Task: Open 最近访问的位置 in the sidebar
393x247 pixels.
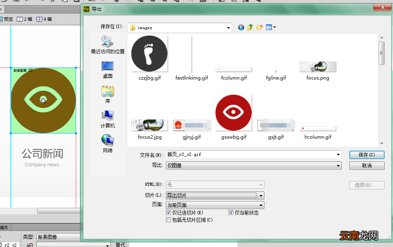Action: coord(107,45)
